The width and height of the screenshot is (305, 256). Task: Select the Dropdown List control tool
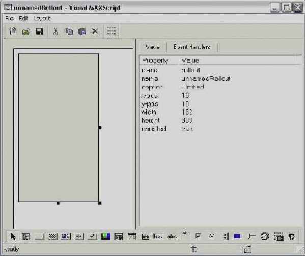(132, 237)
